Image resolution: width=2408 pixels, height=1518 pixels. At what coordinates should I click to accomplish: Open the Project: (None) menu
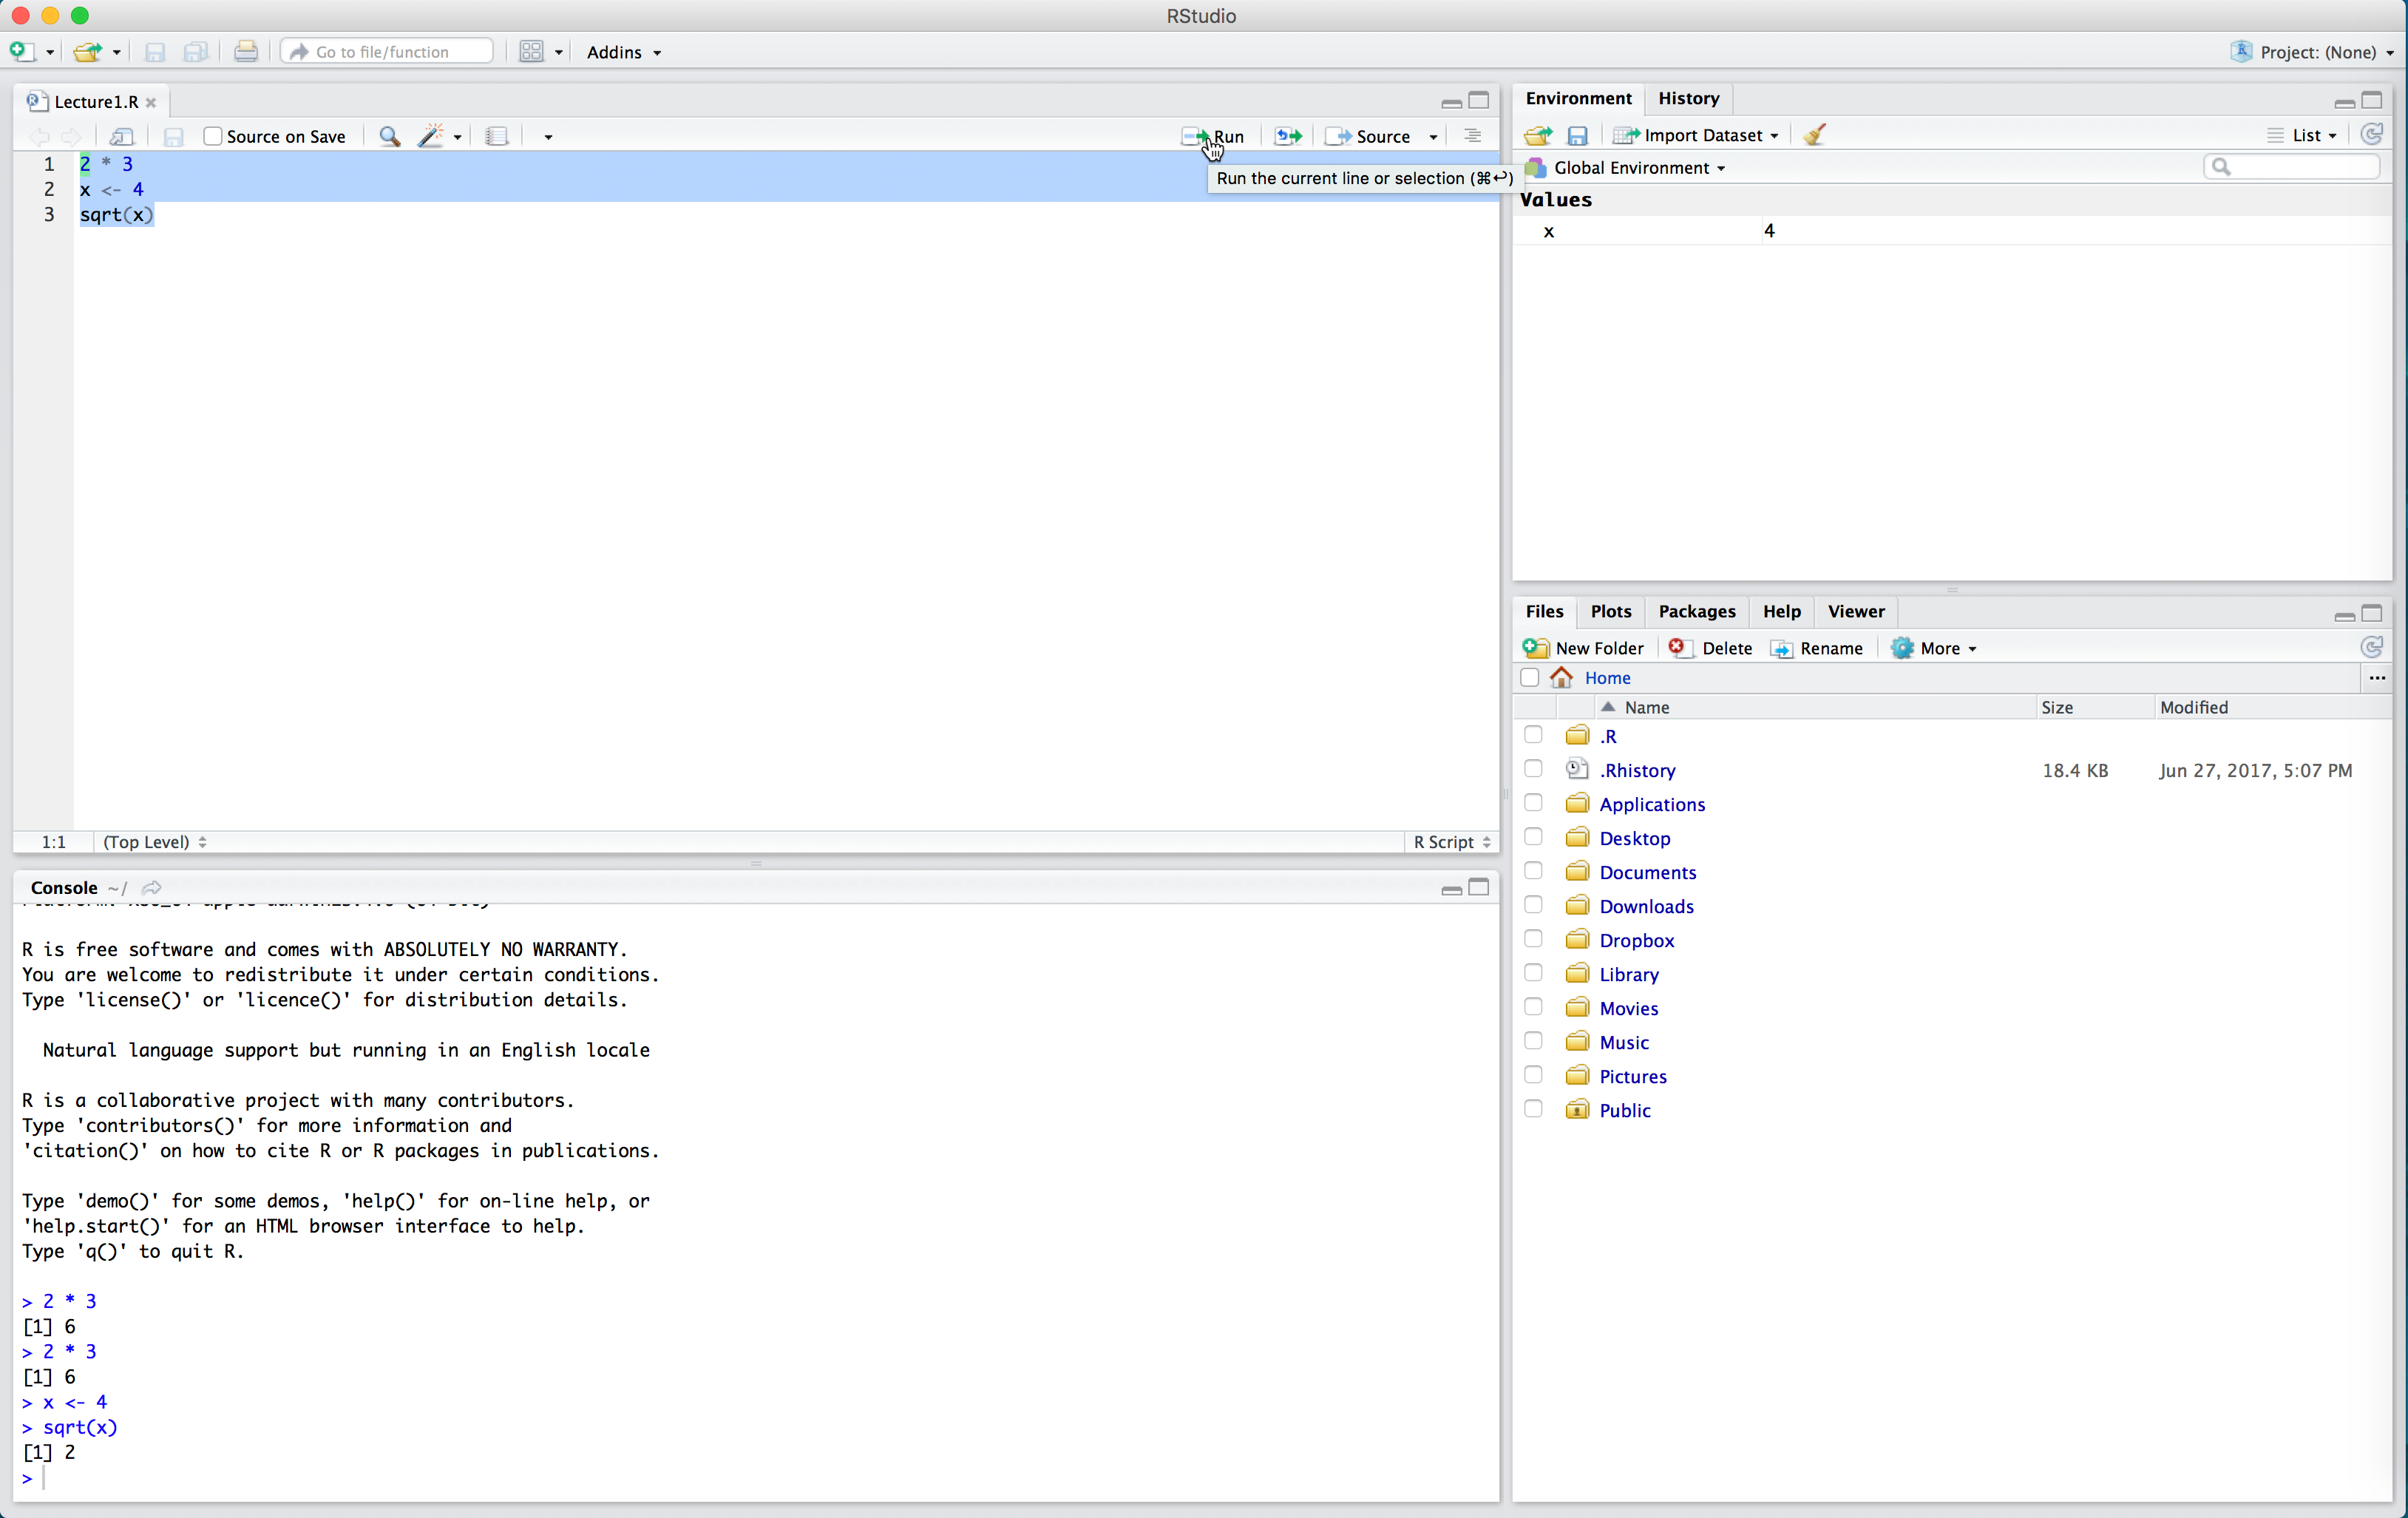[2313, 52]
